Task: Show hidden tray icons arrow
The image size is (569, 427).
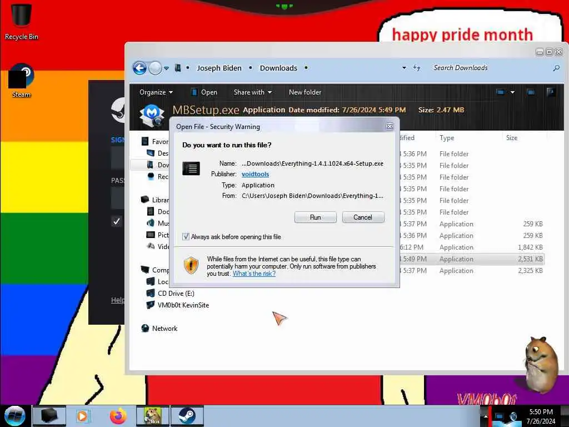Action: tap(486, 416)
